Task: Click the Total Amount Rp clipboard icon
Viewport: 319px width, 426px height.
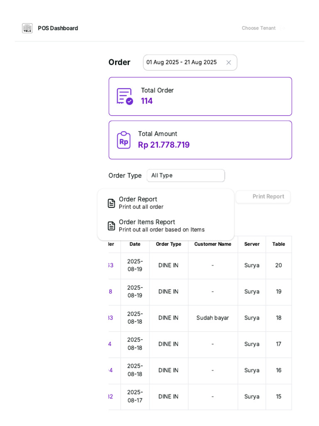Action: click(x=123, y=140)
